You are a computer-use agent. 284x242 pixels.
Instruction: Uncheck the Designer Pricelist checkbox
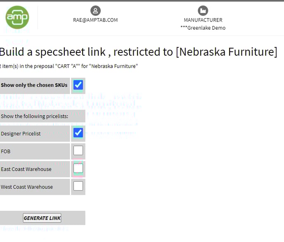(78, 133)
